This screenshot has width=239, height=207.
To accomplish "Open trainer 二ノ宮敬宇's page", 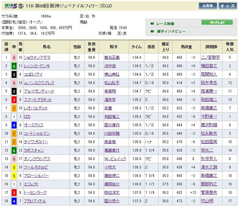I will [210, 58].
